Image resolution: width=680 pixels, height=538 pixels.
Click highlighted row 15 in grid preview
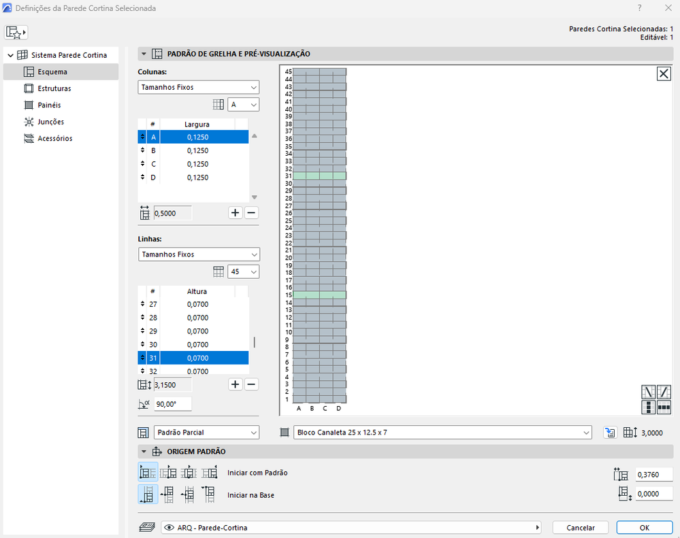coord(320,295)
